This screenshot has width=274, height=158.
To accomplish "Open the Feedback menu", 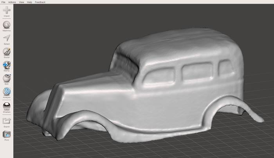I will [40, 2].
